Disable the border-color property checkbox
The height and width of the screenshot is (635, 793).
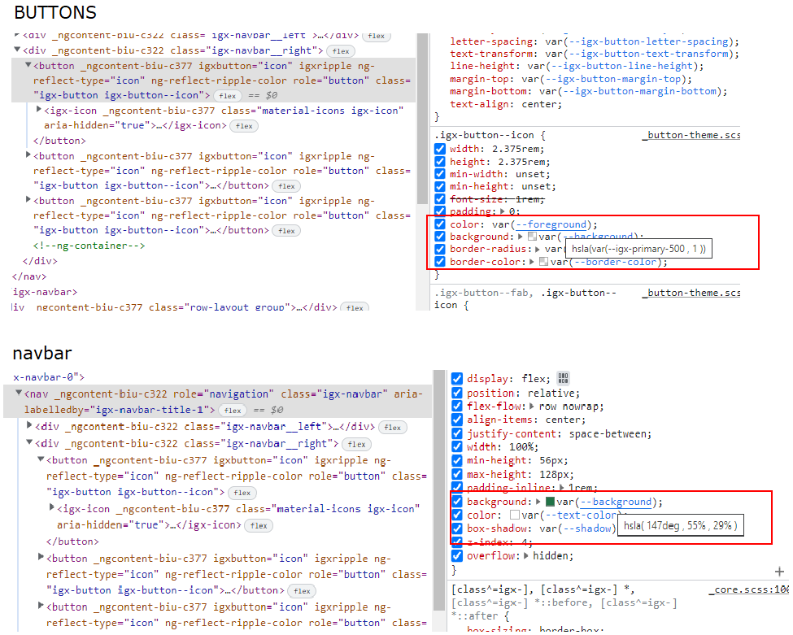tap(439, 261)
